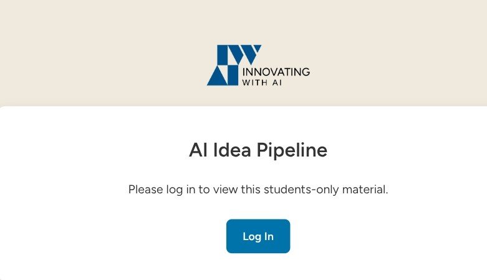Select the INNOVATING word in the logo

[x=276, y=72]
